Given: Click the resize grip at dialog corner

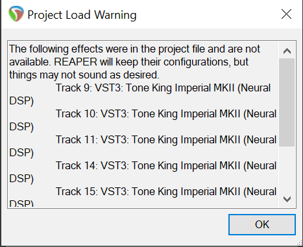Looking at the screenshot, I should [x=300, y=244].
